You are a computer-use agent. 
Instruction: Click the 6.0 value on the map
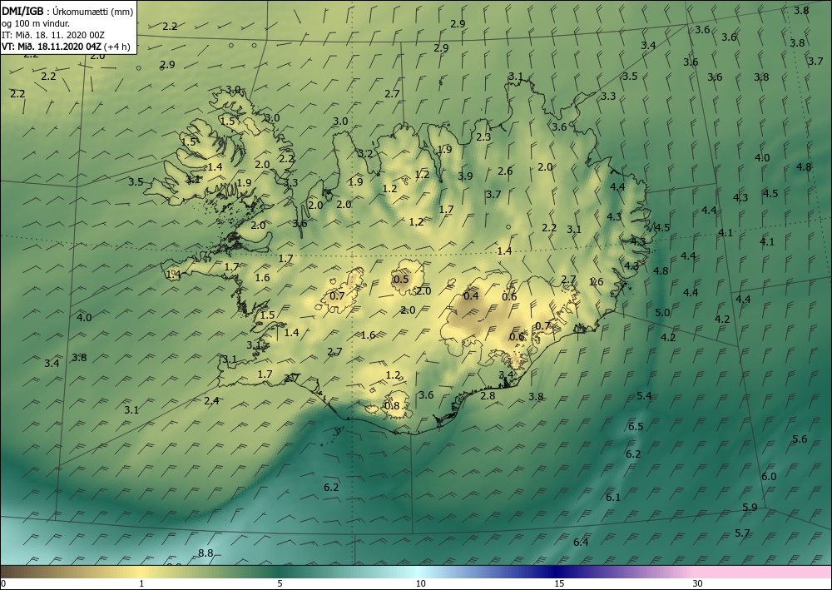pos(768,477)
